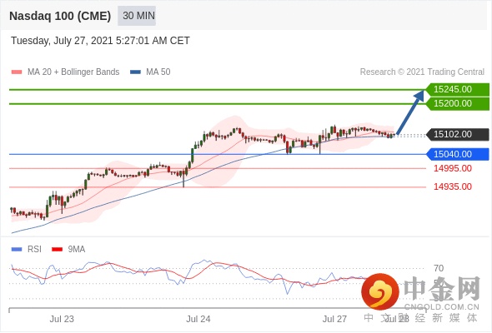Click the RSI 70 level label
Viewport: 492px width, 333px height.
tap(439, 268)
